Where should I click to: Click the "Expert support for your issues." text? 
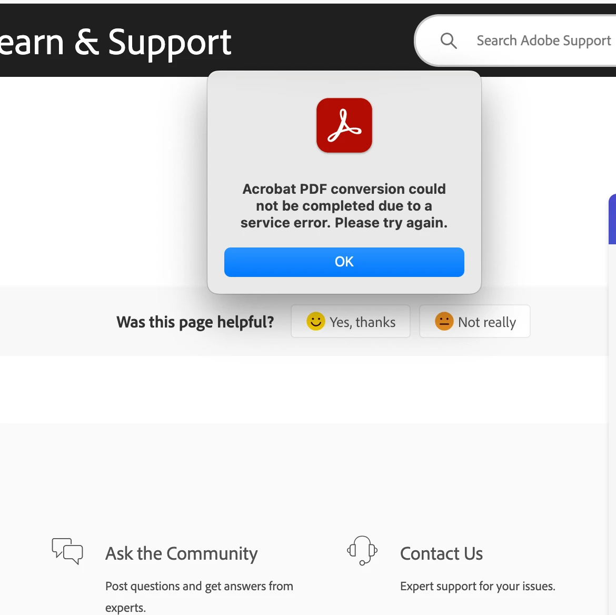point(478,586)
